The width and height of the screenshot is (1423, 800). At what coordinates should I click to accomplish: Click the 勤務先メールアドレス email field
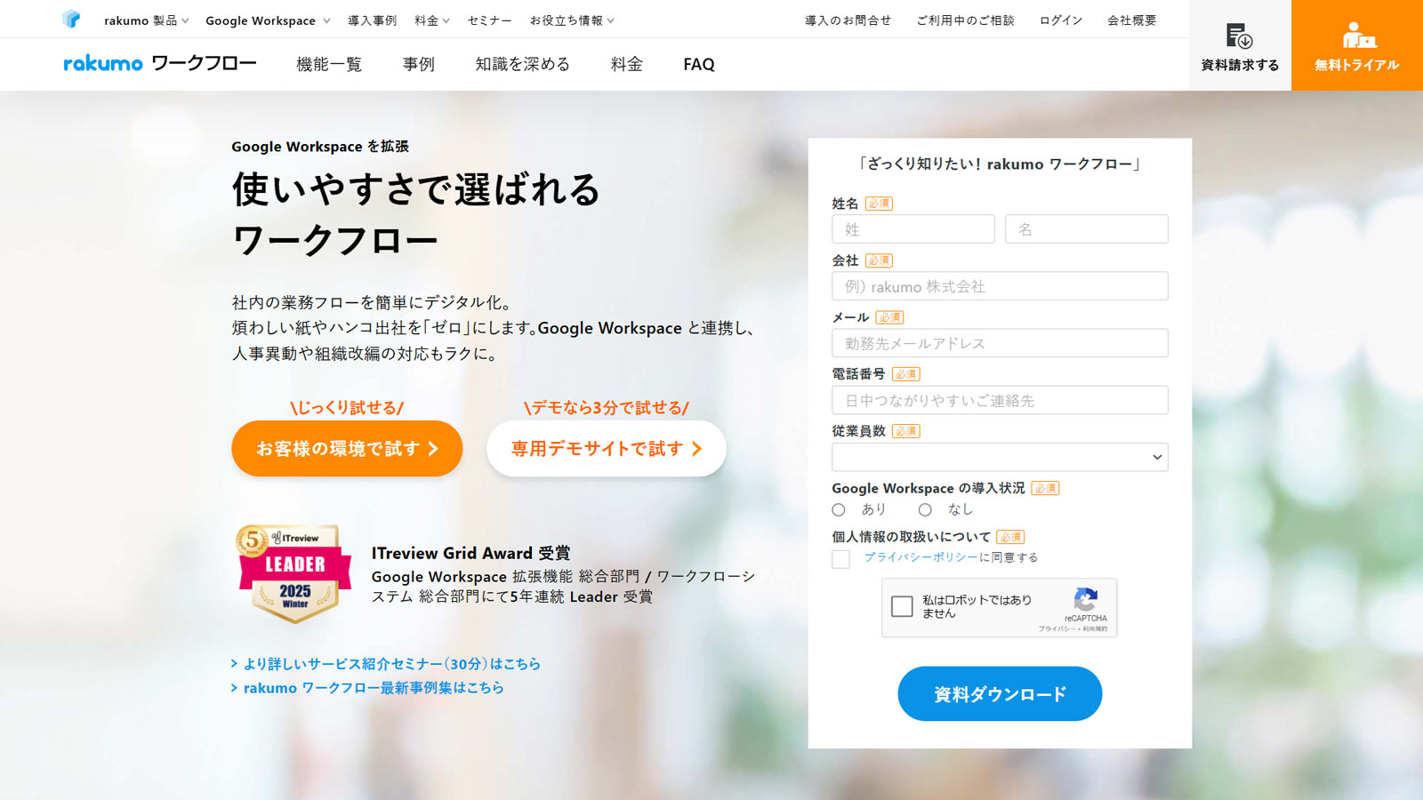[1000, 343]
